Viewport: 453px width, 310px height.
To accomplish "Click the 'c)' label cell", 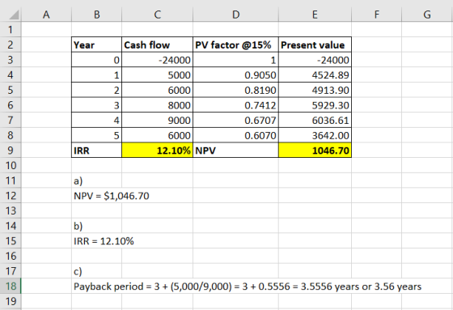I will click(97, 271).
